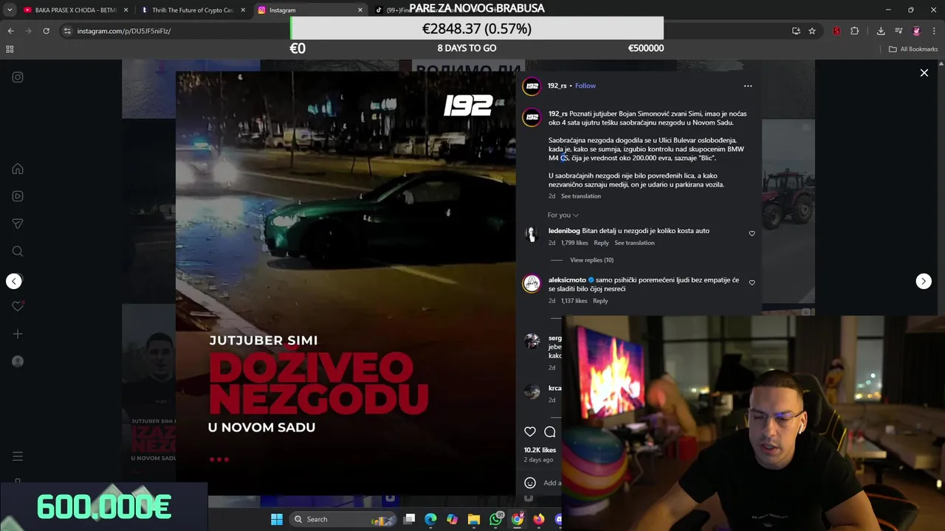Open WhatsApp from taskbar
The width and height of the screenshot is (945, 531).
pos(496,519)
